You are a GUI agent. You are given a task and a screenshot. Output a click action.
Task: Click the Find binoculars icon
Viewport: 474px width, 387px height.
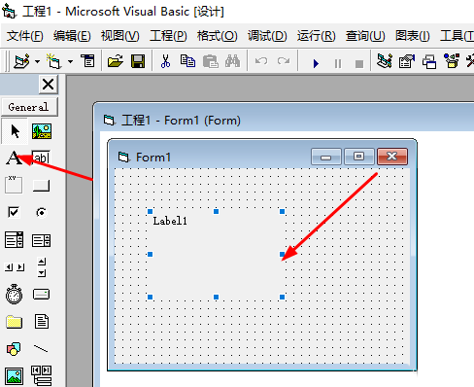point(232,61)
